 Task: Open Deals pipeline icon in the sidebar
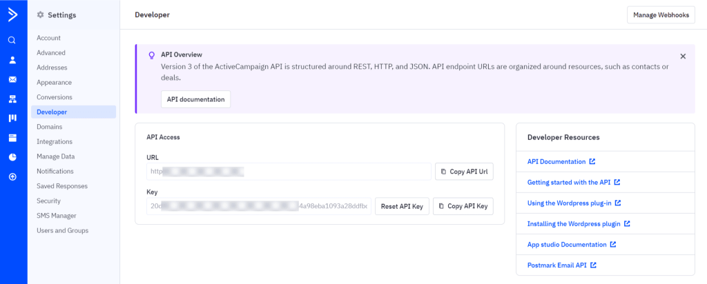coord(12,119)
